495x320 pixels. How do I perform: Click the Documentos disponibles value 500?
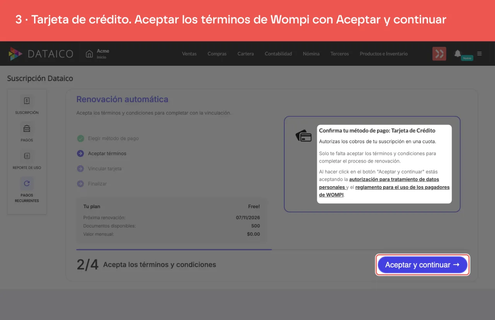(256, 226)
